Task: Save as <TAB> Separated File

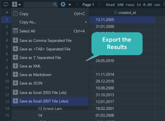Action: coord(50,49)
